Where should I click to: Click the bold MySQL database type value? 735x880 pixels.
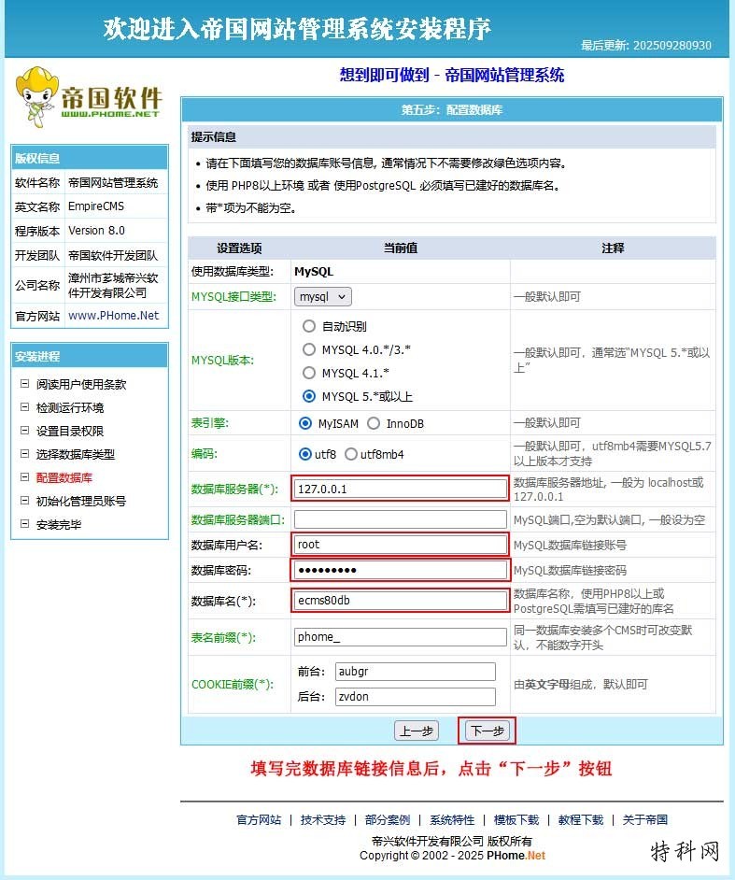[x=314, y=272]
